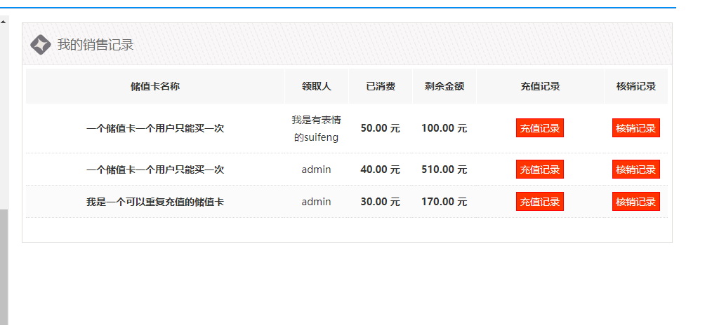Select the 我是一个可以重复充值的储值卡 card name
This screenshot has width=712, height=325.
[155, 202]
